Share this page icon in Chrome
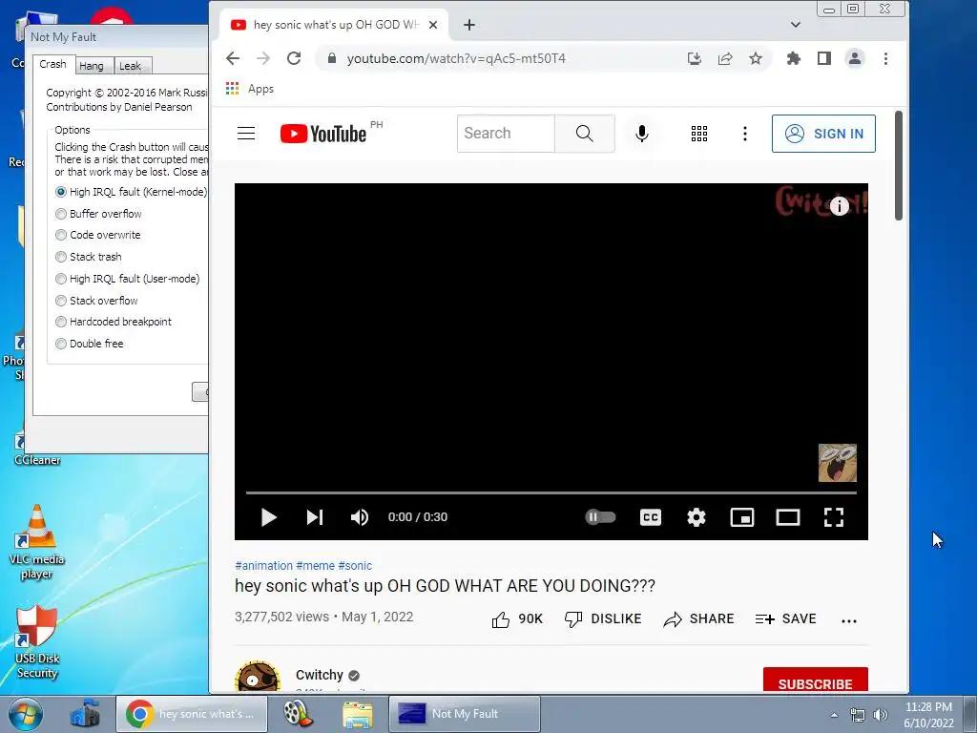The image size is (977, 733). (725, 58)
